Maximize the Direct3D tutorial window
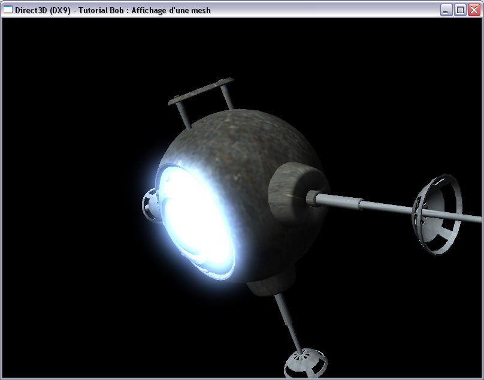 [460, 10]
